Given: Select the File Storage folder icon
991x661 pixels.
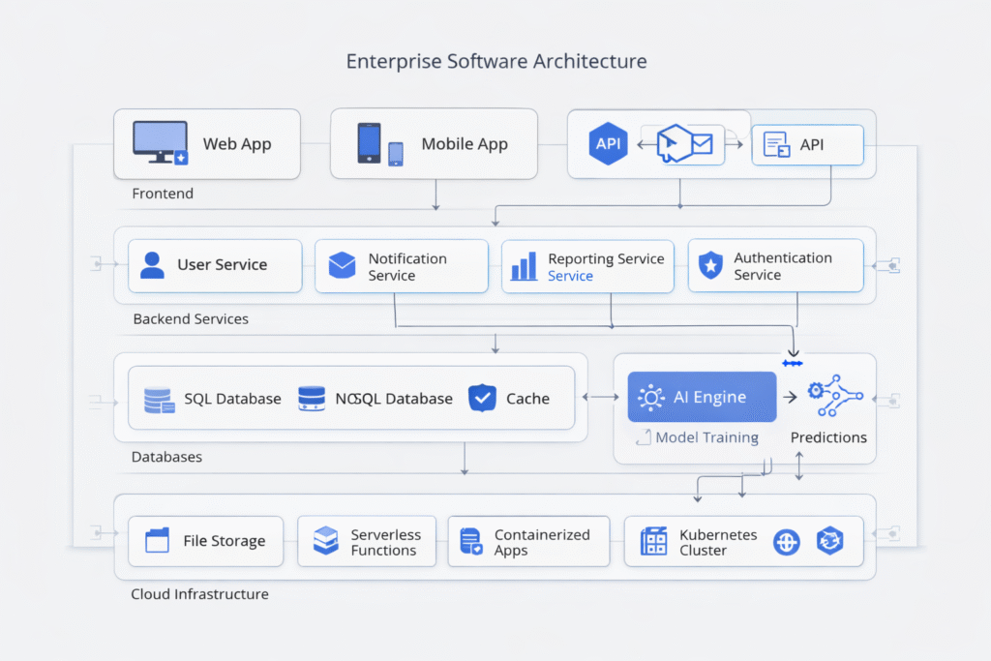Looking at the screenshot, I should tap(158, 541).
